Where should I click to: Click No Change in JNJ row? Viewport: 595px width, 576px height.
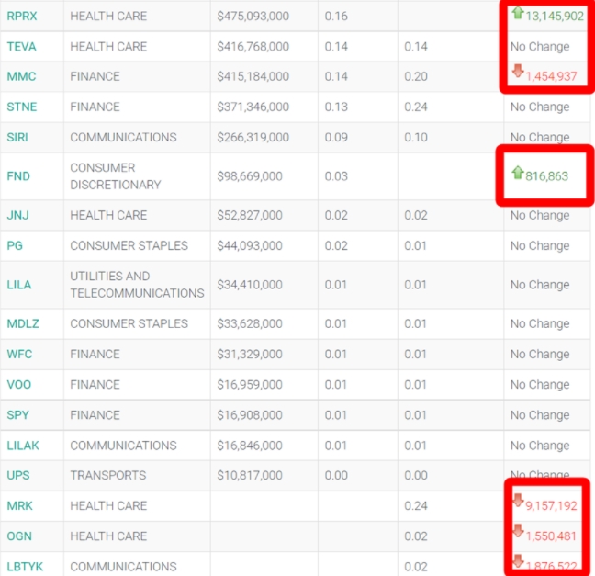click(540, 215)
